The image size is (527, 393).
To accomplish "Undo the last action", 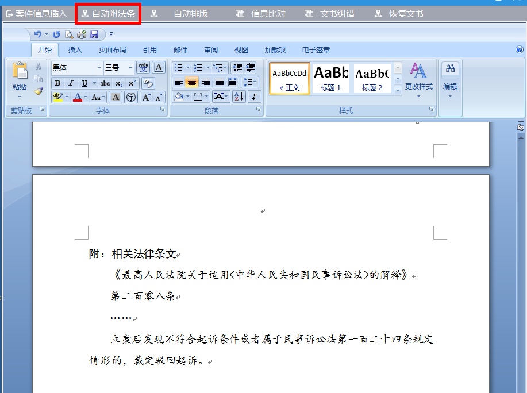I will coord(37,34).
